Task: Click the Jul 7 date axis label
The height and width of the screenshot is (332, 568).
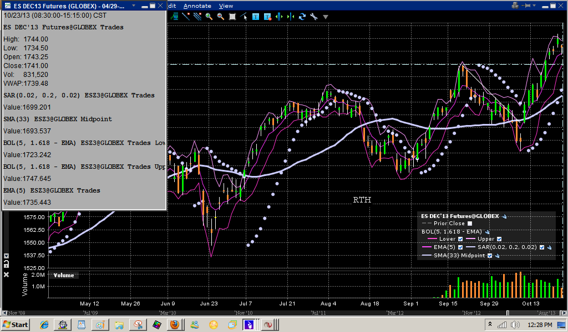Action: (246, 303)
